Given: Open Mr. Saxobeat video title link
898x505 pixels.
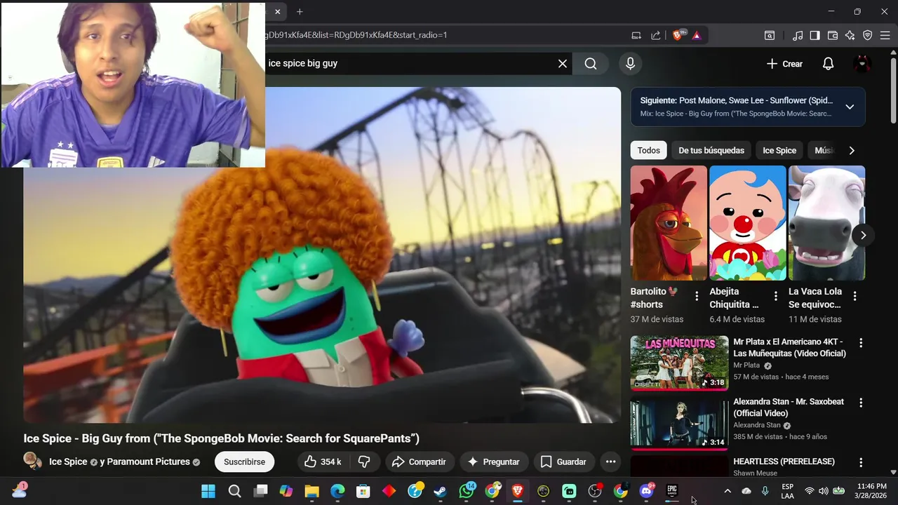Looking at the screenshot, I should click(789, 408).
